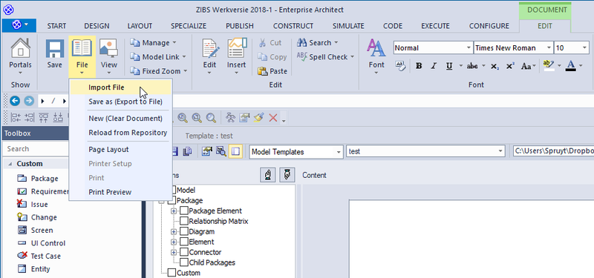Check the Custom checkbox in the sections tree
Viewport: 594px width, 278px height.
coord(172,273)
